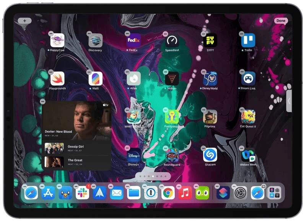This screenshot has height=222, width=306.
Task: Pull out the Slide Over handle on right edge
Action: coord(289,101)
